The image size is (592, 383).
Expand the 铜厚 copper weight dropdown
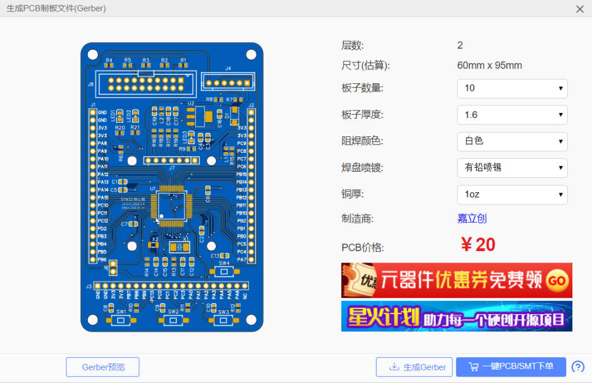tap(512, 194)
